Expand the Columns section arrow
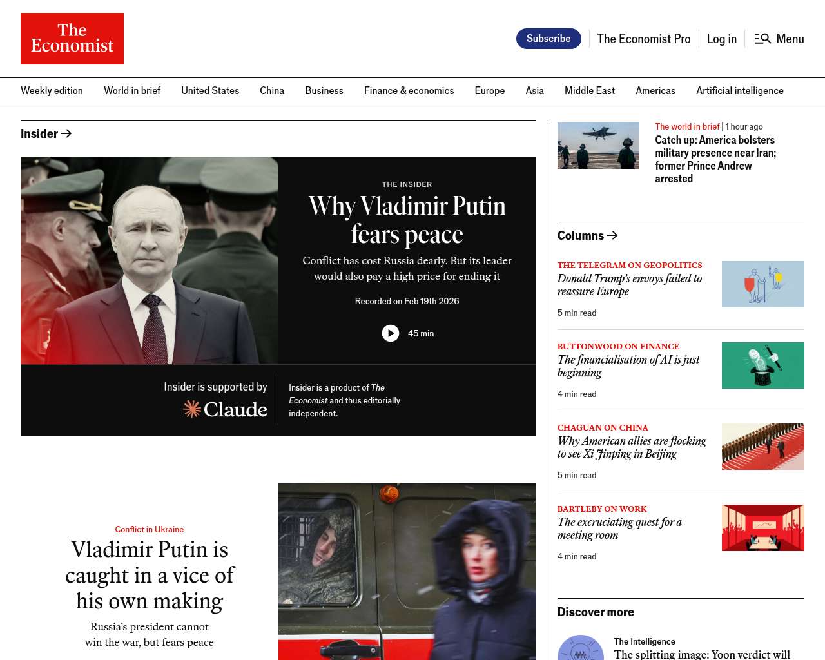 coord(612,235)
